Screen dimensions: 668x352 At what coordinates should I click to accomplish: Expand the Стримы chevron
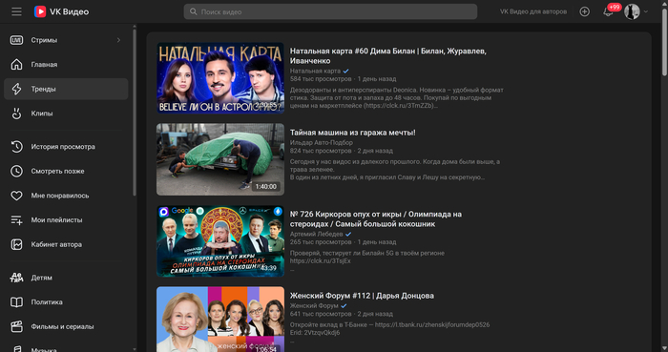click(118, 40)
